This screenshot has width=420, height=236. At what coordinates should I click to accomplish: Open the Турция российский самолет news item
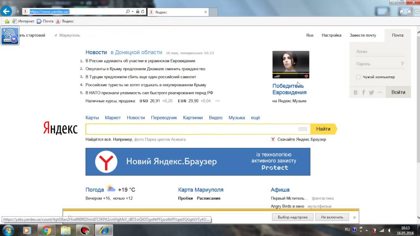(141, 77)
